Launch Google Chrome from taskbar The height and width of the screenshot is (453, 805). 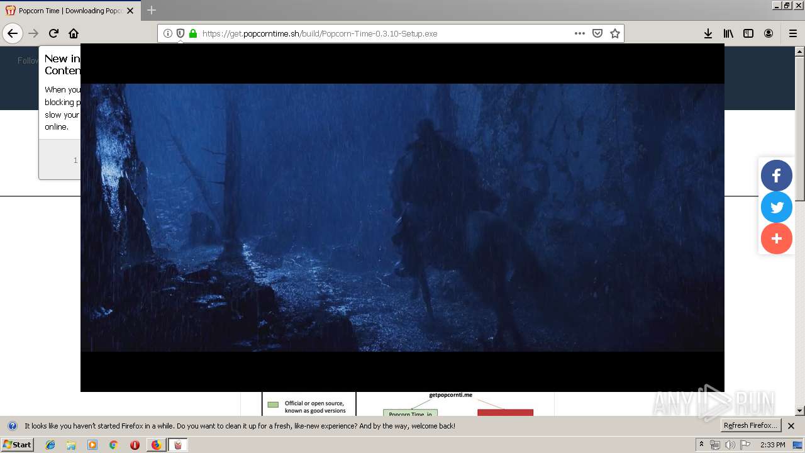113,445
